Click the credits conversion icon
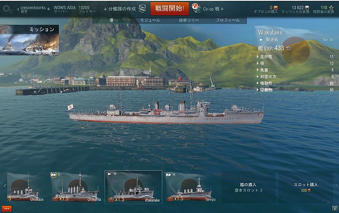339x213 pixels. tap(307, 8)
